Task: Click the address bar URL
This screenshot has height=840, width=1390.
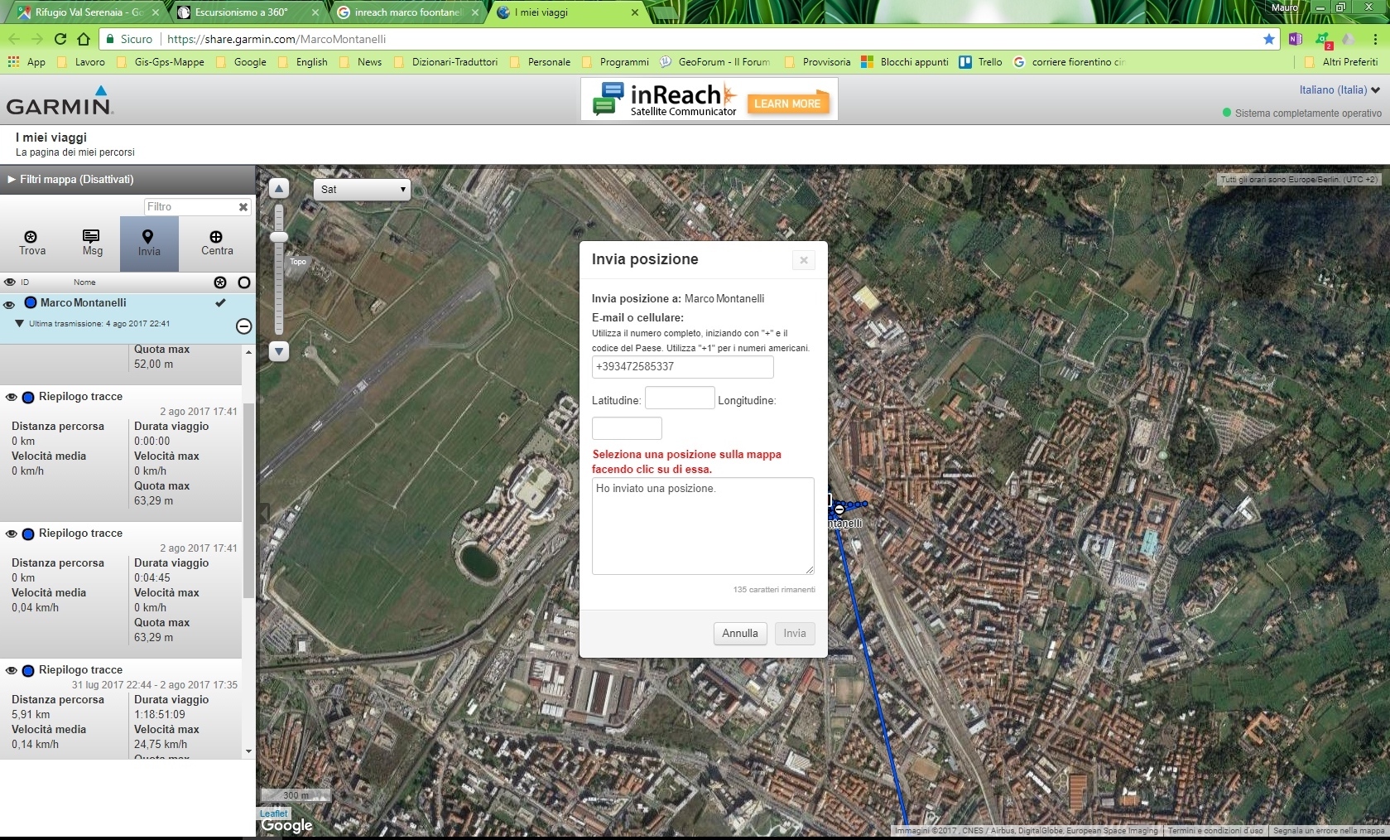Action: click(277, 39)
